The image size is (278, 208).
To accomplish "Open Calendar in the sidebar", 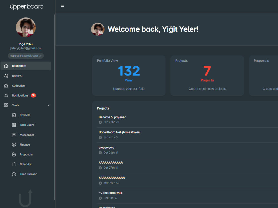I will [x=26, y=164].
